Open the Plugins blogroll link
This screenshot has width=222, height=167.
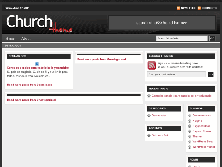tap(197, 121)
